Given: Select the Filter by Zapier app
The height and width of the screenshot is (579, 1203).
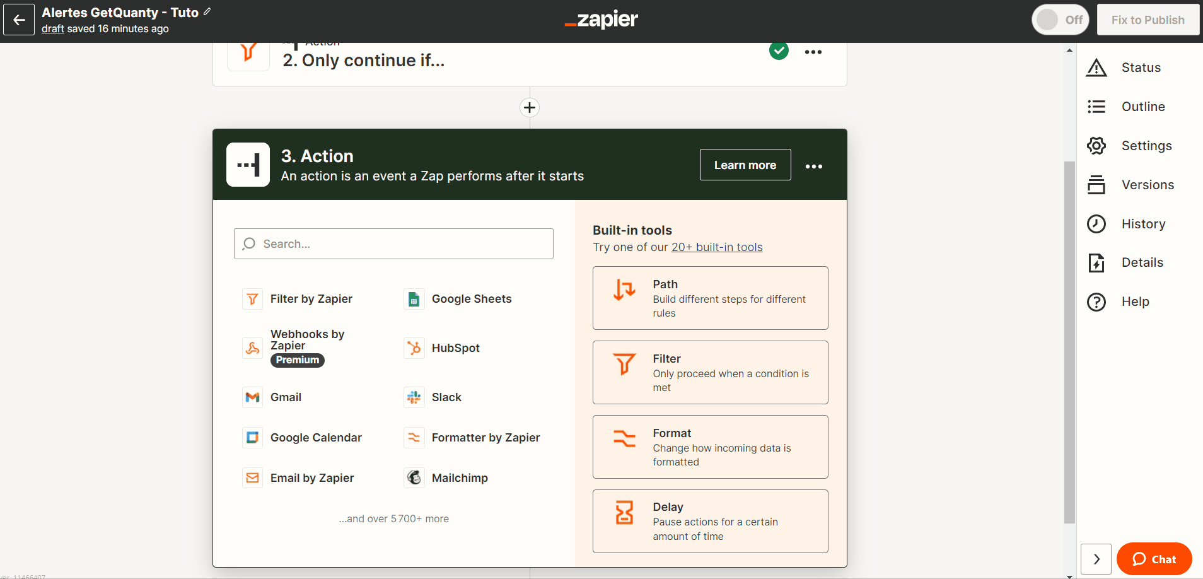Looking at the screenshot, I should 298,299.
